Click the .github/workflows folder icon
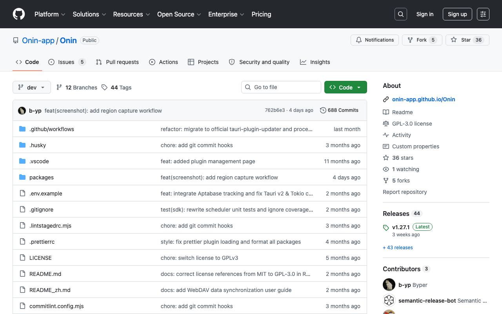 pos(22,129)
